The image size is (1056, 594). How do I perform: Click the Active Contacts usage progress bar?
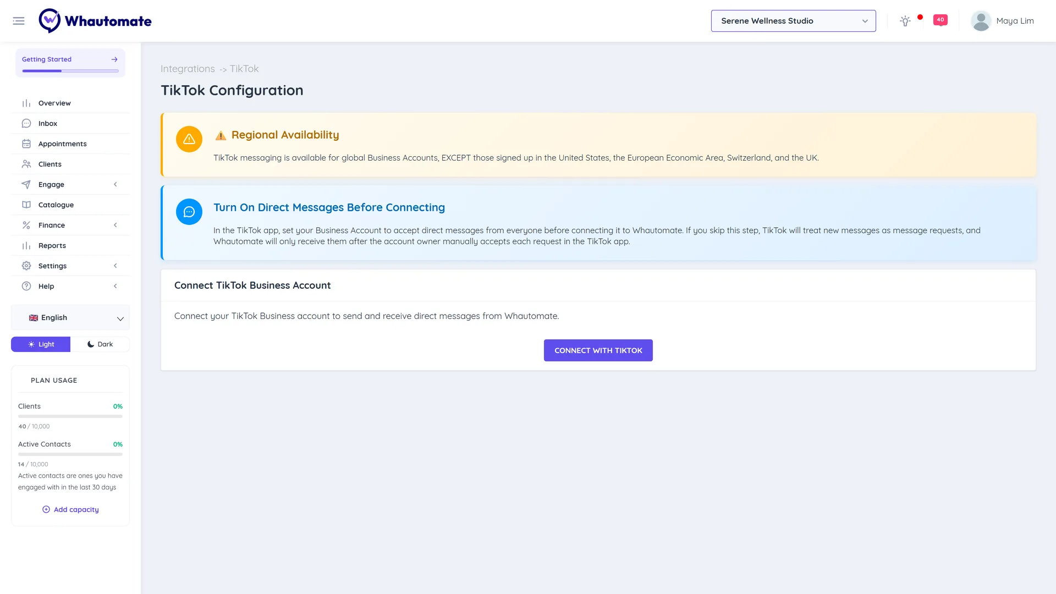(70, 454)
